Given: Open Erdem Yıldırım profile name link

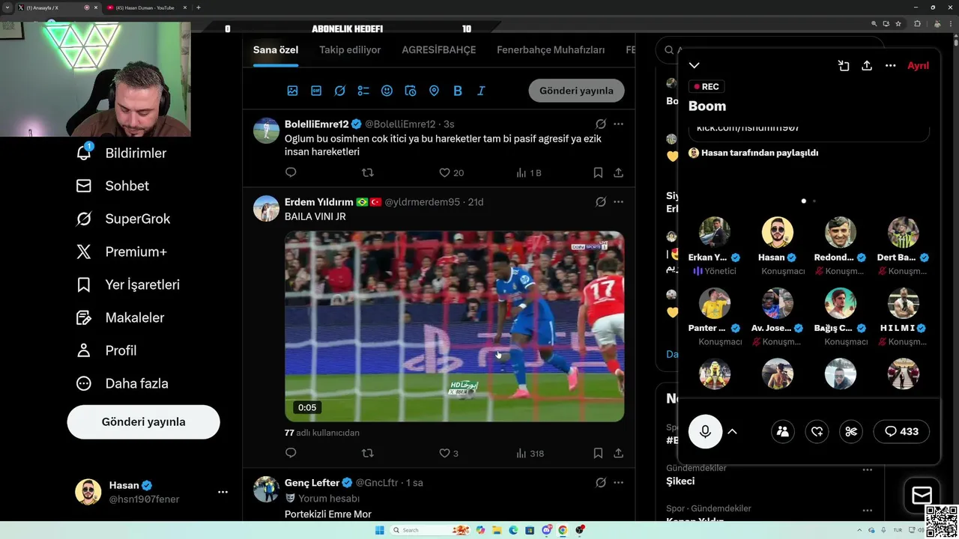Looking at the screenshot, I should click(319, 201).
